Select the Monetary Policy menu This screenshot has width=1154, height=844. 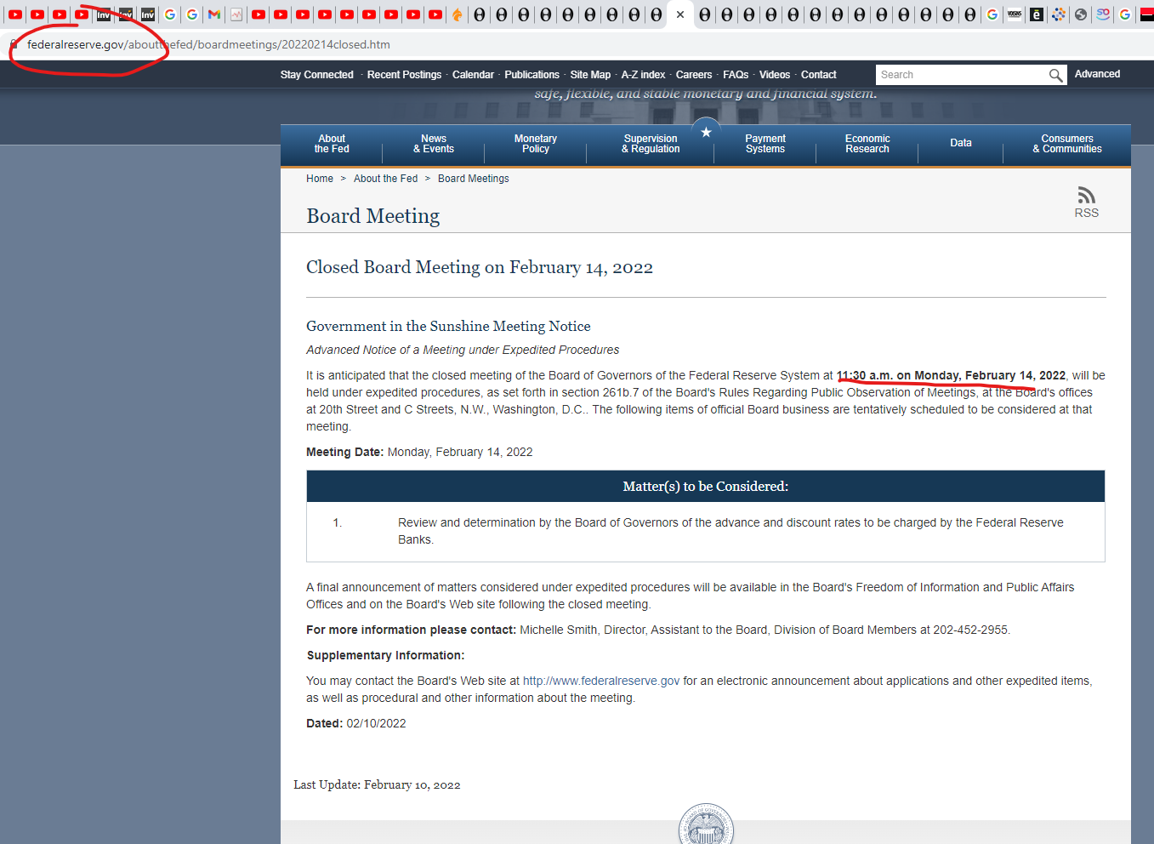click(536, 144)
